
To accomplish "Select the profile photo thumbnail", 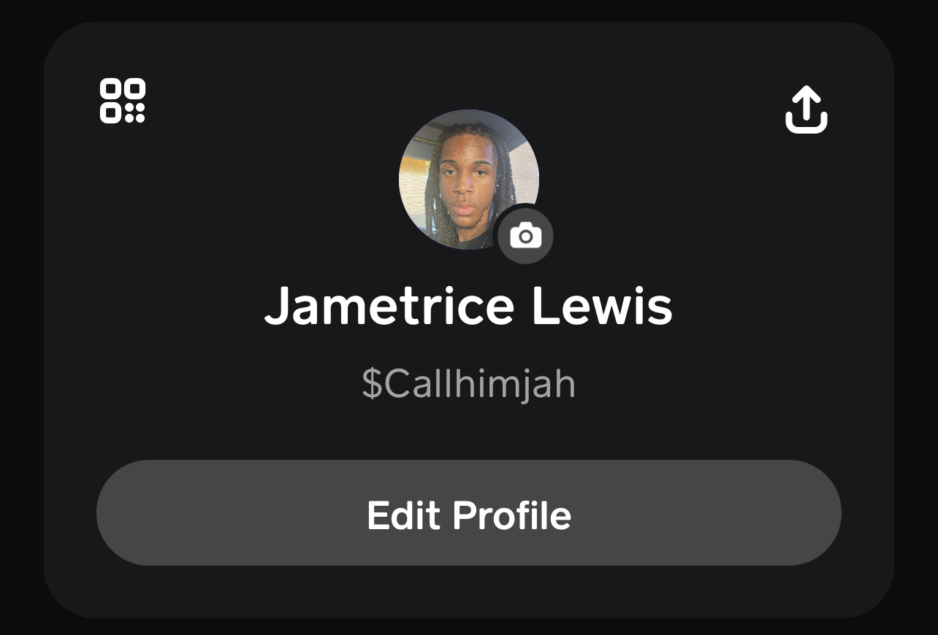I will (468, 180).
